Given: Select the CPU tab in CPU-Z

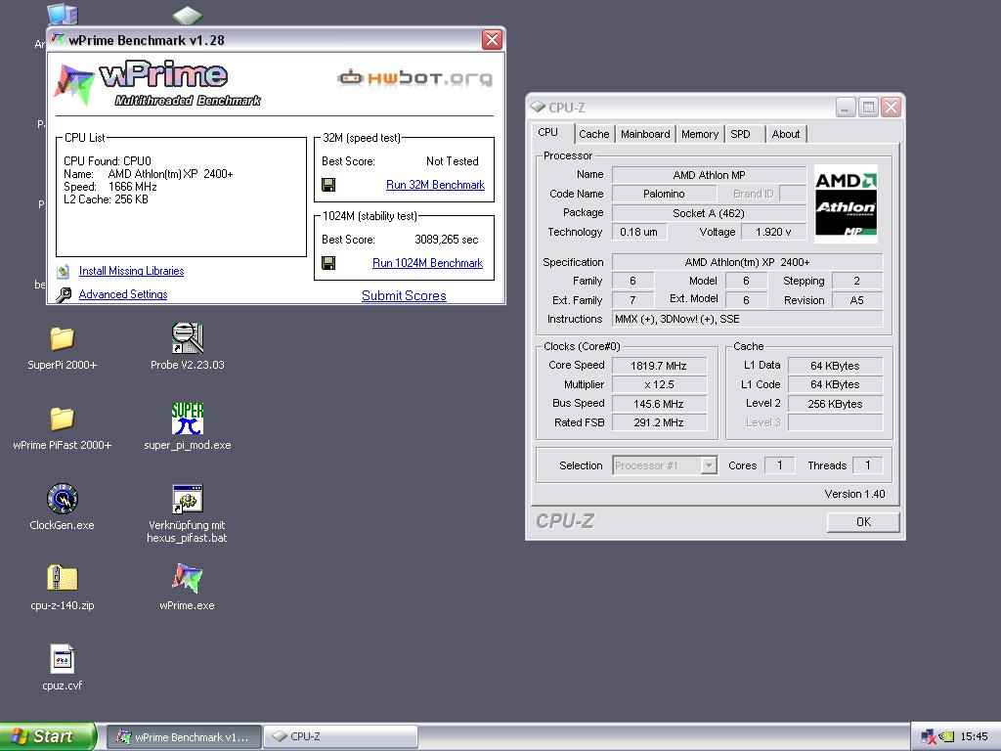Looking at the screenshot, I should [x=548, y=133].
